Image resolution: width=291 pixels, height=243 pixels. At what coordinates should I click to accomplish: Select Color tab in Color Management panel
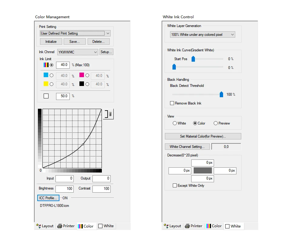coord(86,226)
